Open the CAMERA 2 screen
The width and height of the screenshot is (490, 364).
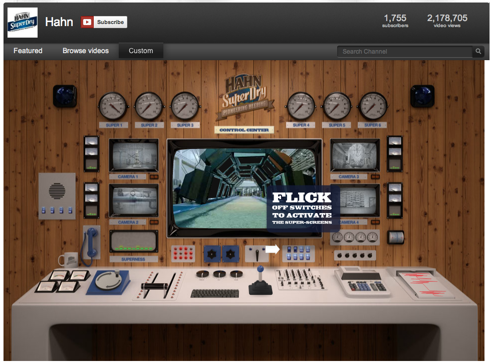click(x=134, y=201)
